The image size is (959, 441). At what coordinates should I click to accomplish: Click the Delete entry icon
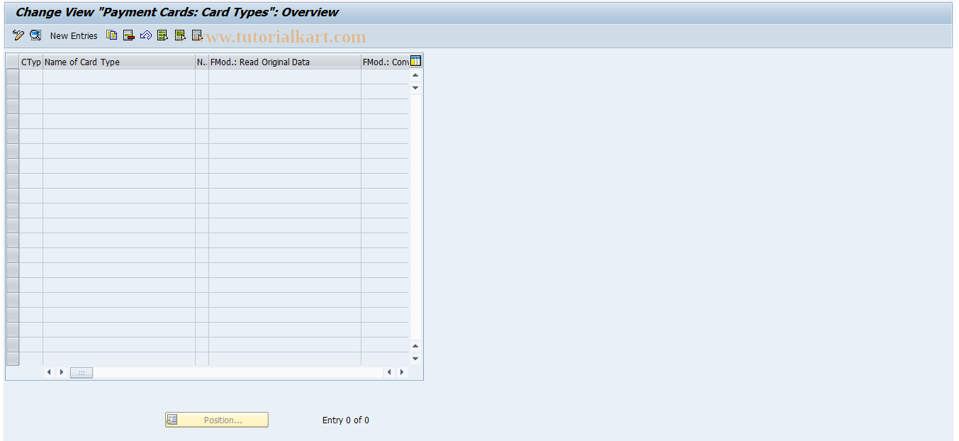tap(128, 35)
